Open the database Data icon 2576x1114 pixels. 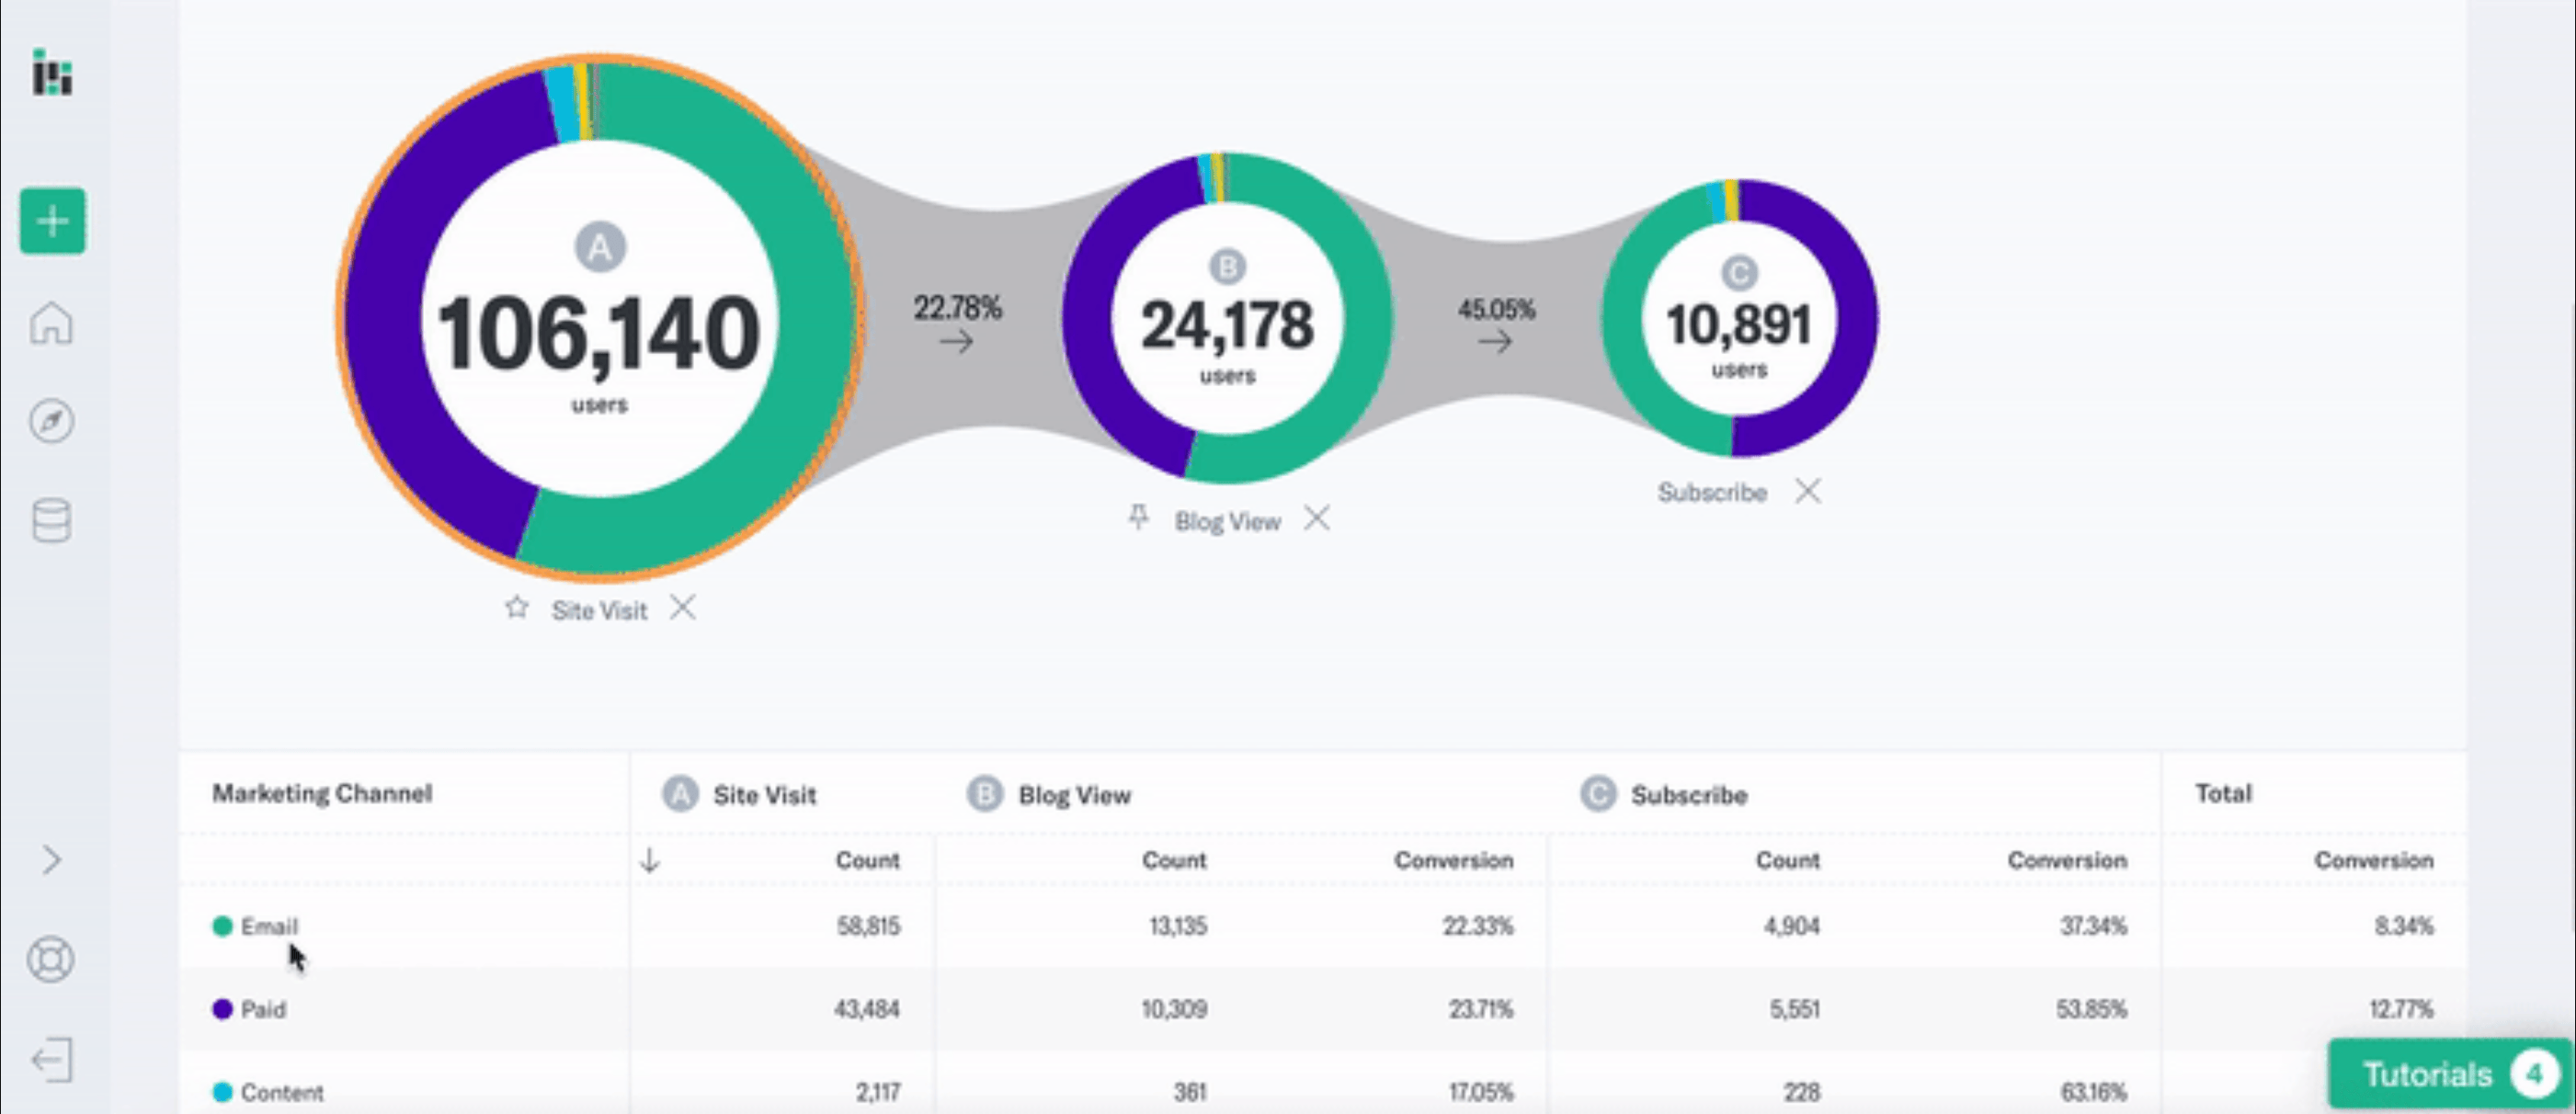click(51, 521)
